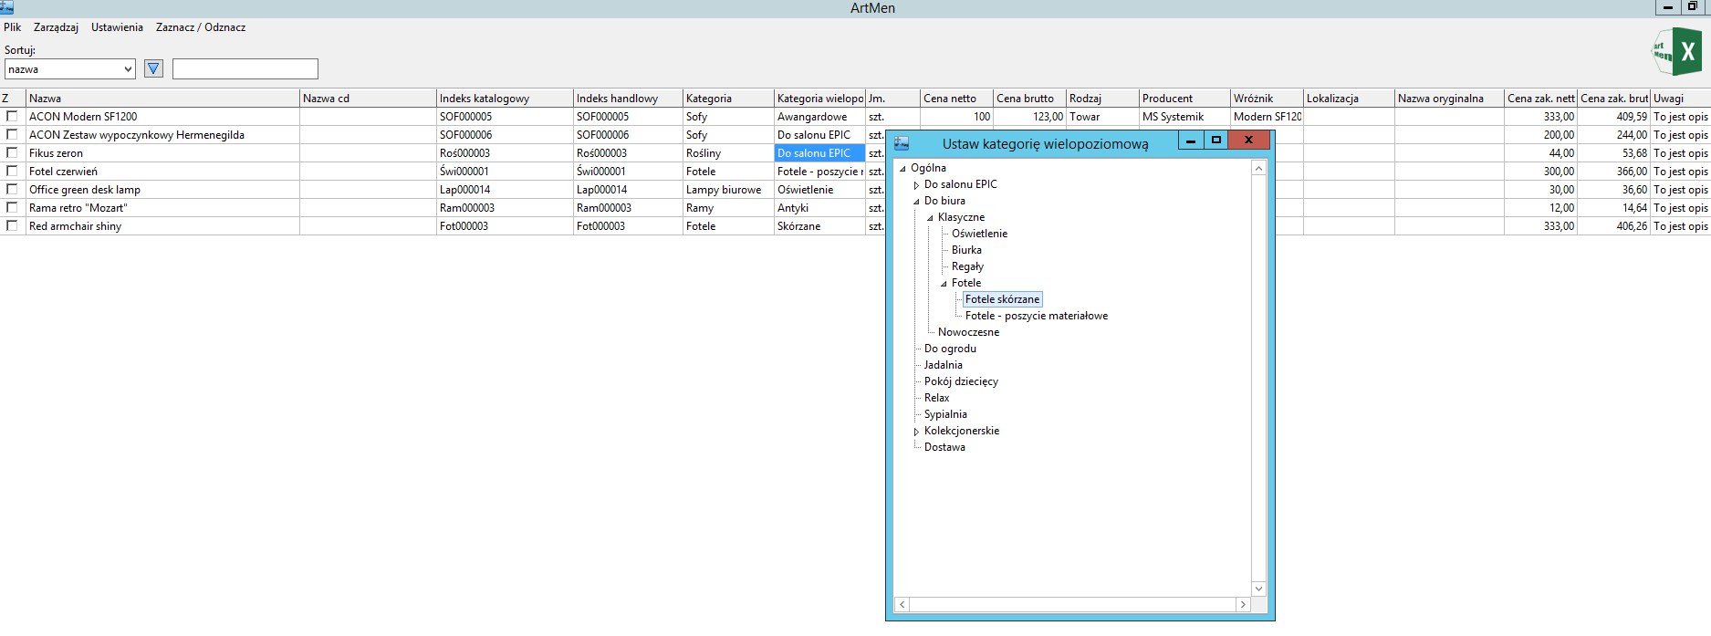This screenshot has height=636, width=1711.
Task: Select Oświetlenie in the category tree
Action: click(979, 234)
